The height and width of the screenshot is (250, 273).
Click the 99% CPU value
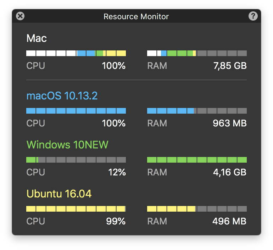116,221
